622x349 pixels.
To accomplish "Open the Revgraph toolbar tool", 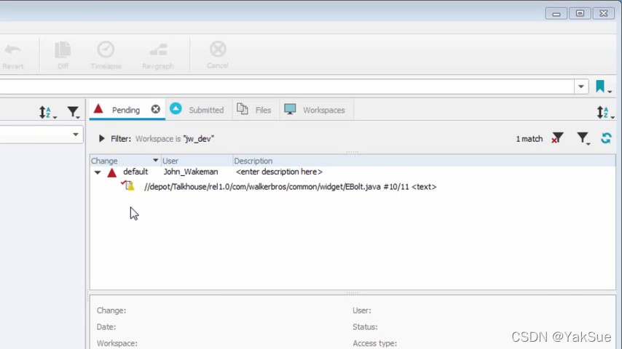I will (x=158, y=56).
